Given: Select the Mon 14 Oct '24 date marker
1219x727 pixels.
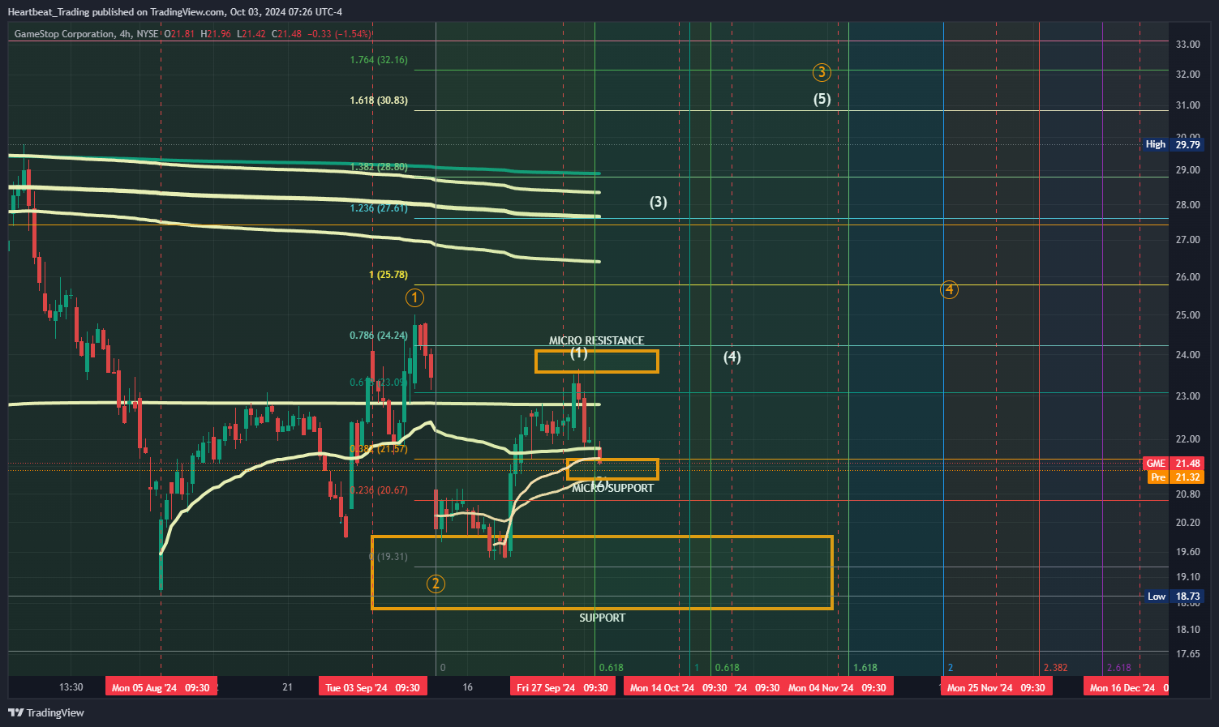Looking at the screenshot, I should [x=679, y=687].
